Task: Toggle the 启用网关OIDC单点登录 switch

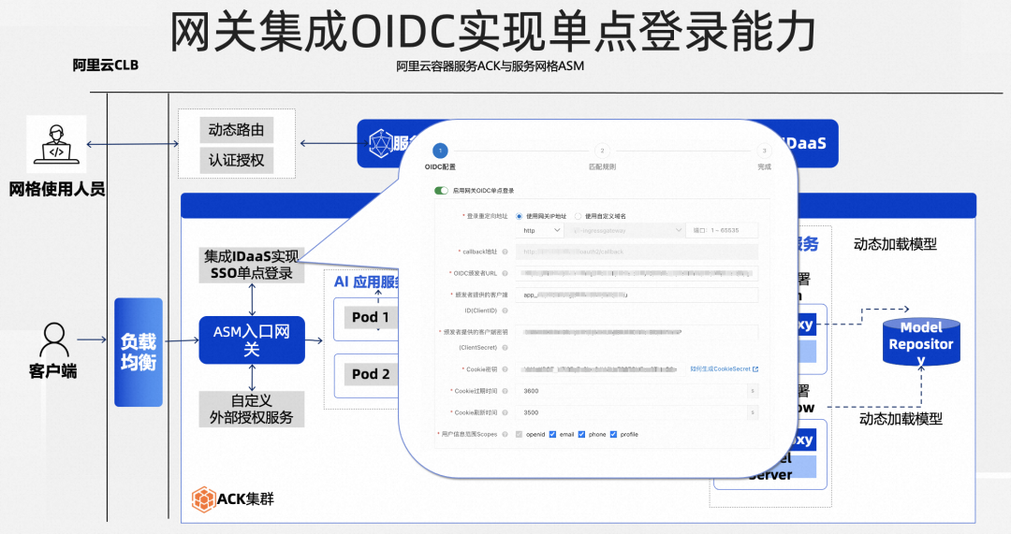Action: pyautogui.click(x=441, y=191)
